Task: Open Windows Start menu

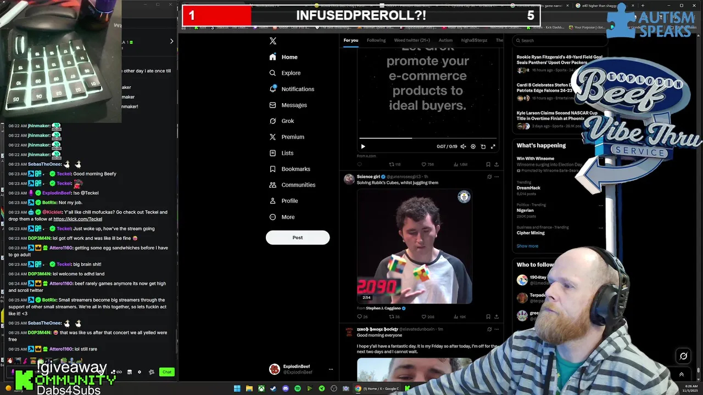Action: tap(237, 388)
